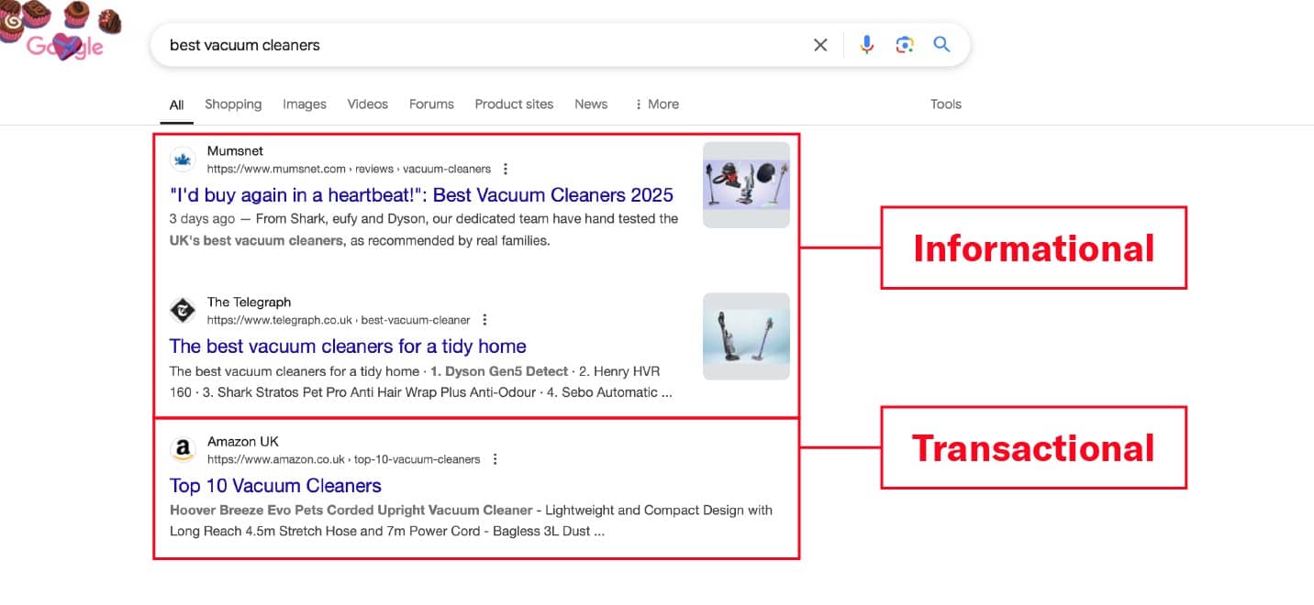Viewport: 1314px width, 605px height.
Task: Click the Mumsnet site favicon
Action: coord(183,159)
